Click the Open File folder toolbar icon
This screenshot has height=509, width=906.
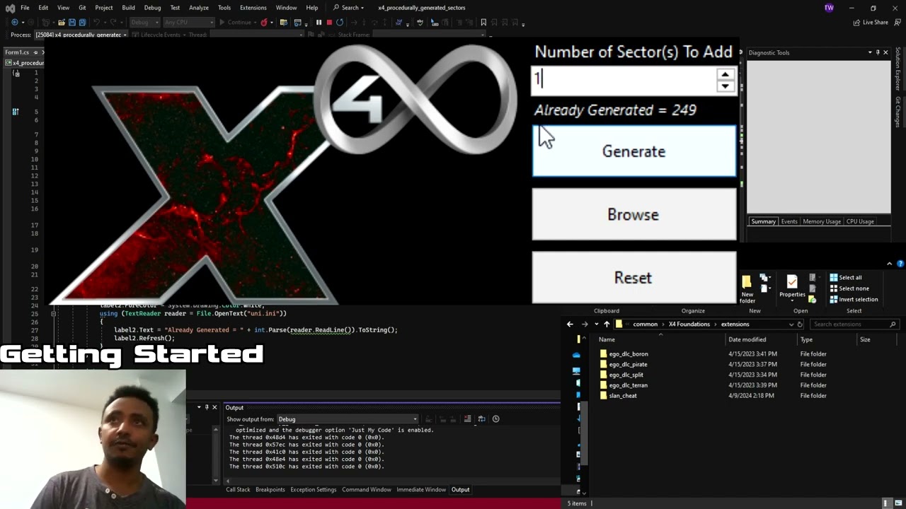[62, 22]
